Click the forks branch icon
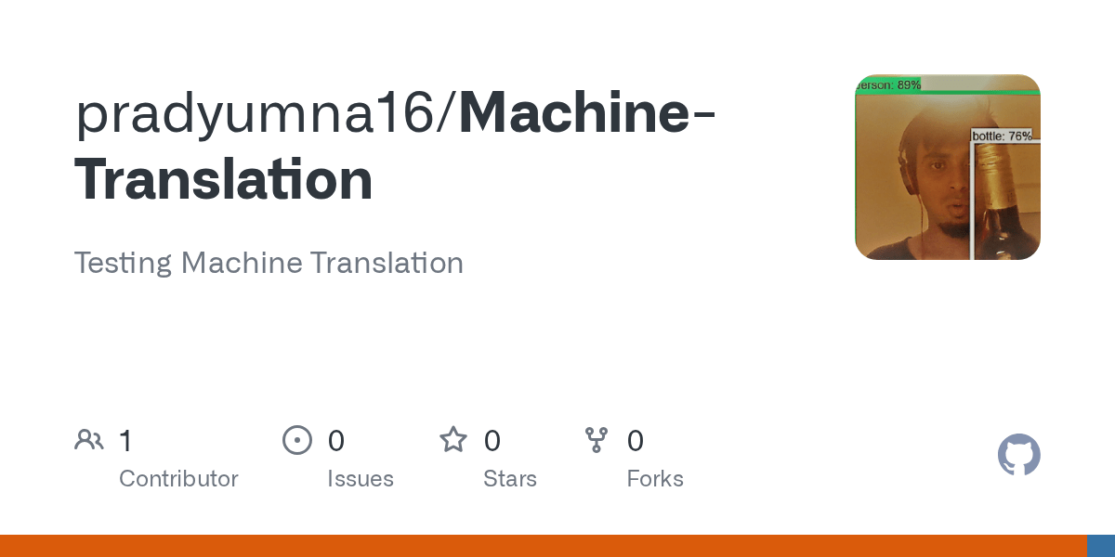This screenshot has width=1115, height=557. pyautogui.click(x=597, y=440)
